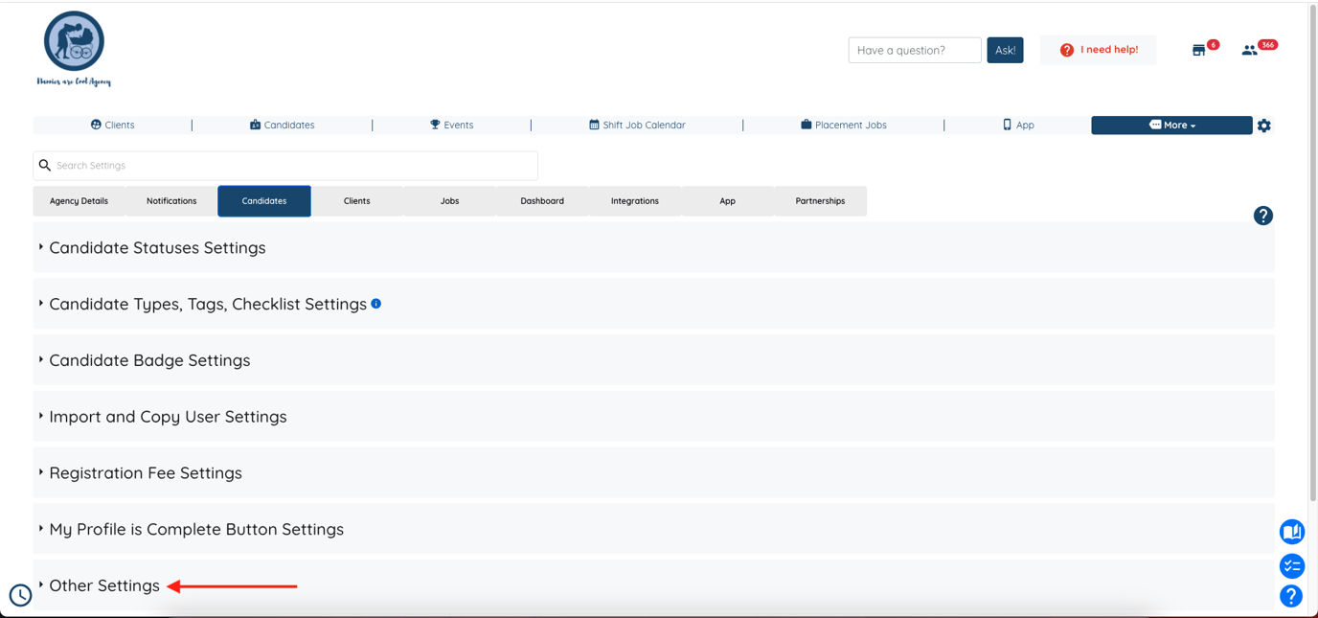The height and width of the screenshot is (618, 1318).
Task: Open the people icon showing 366 notifications
Action: (1248, 48)
